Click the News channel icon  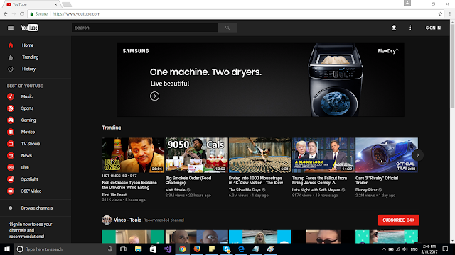11,156
